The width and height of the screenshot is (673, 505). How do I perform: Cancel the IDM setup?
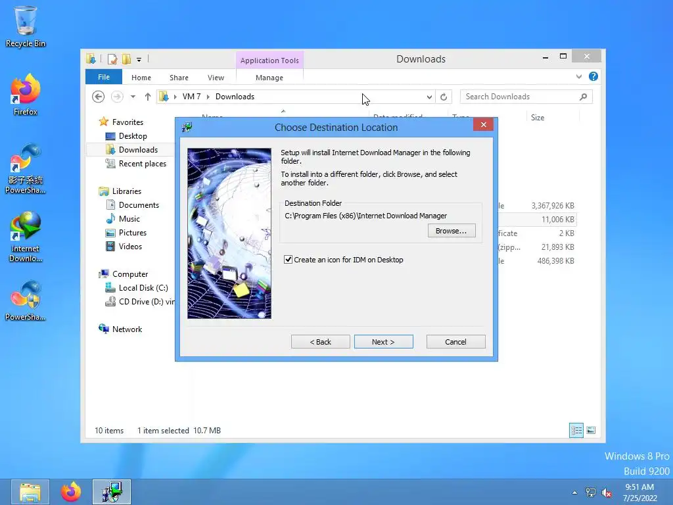click(x=456, y=342)
